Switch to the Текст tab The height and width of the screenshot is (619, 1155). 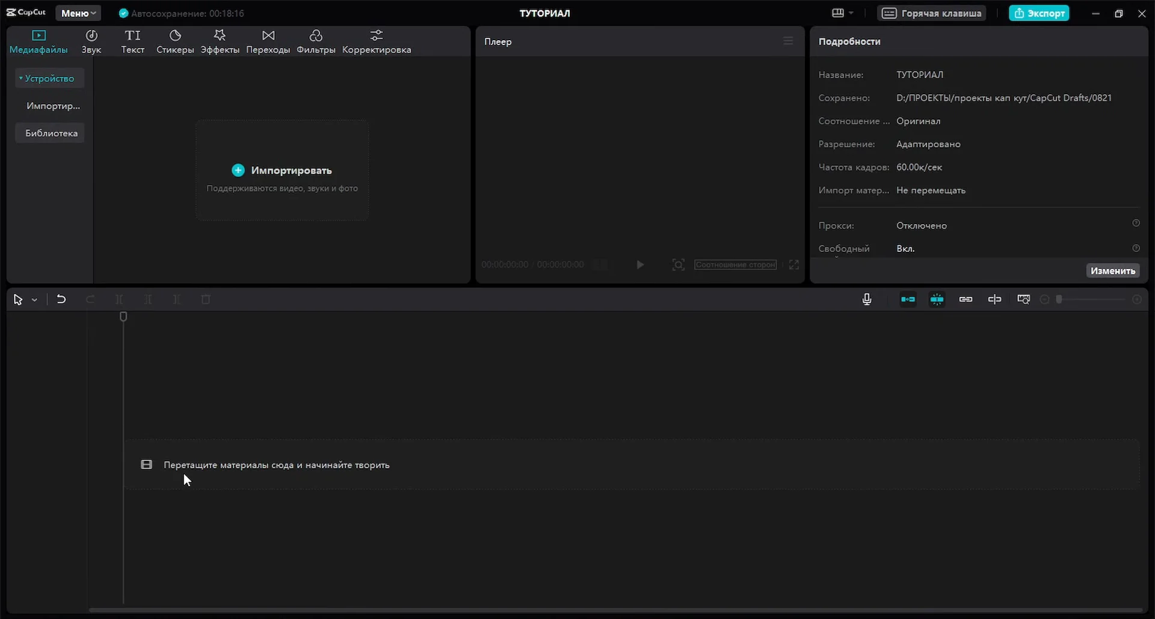tap(132, 41)
